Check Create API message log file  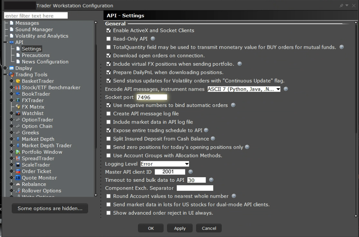tap(109, 114)
